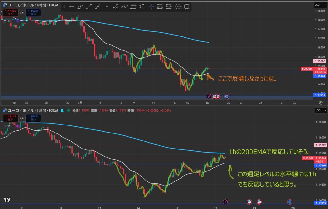
Task: Open chart settings gear on upper time axis
Action: (x=321, y=103)
